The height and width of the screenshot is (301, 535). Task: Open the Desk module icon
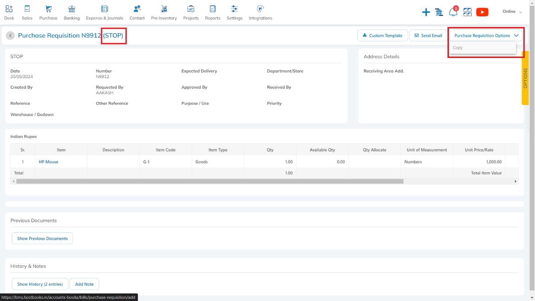tap(9, 9)
